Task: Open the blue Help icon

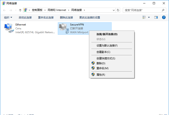Action: pyautogui.click(x=164, y=17)
